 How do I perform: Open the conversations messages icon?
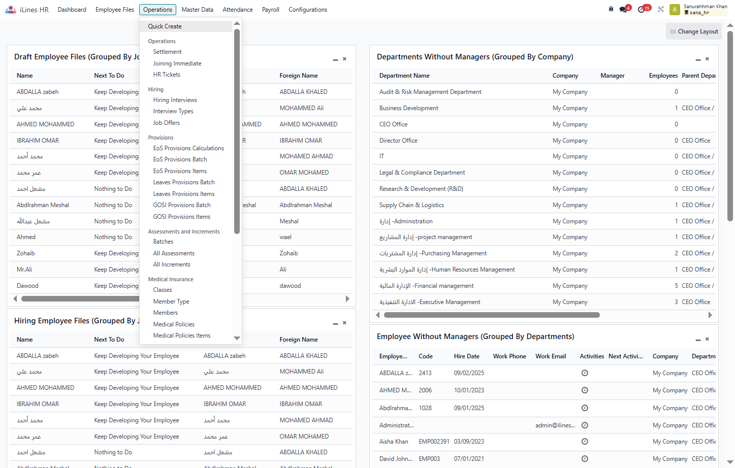pyautogui.click(x=624, y=9)
